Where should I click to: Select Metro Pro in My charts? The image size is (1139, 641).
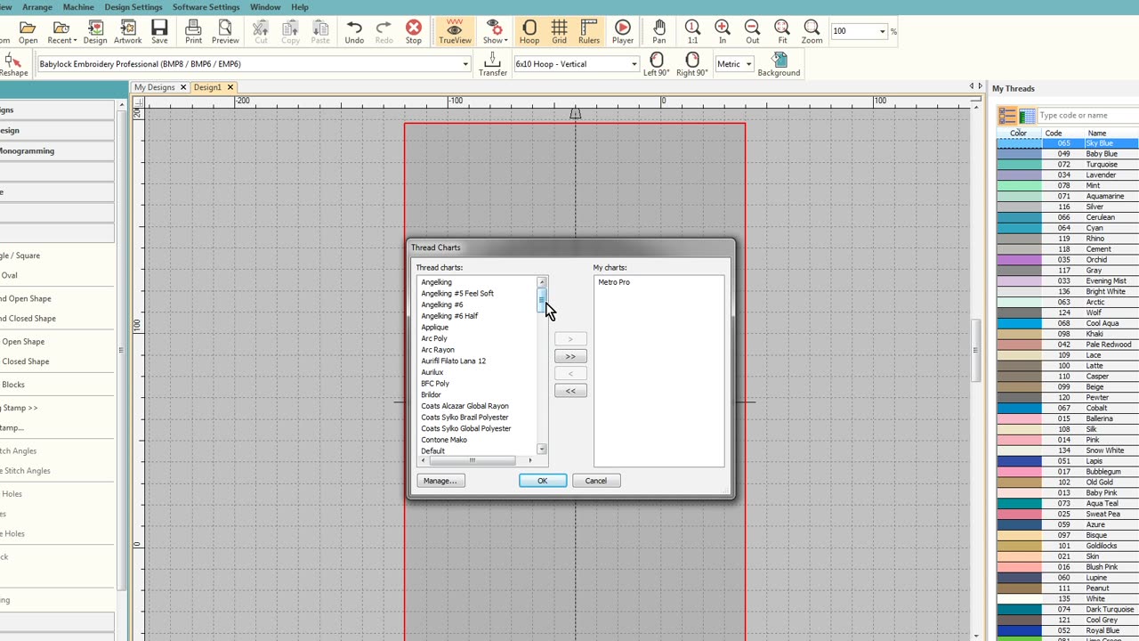pos(614,282)
